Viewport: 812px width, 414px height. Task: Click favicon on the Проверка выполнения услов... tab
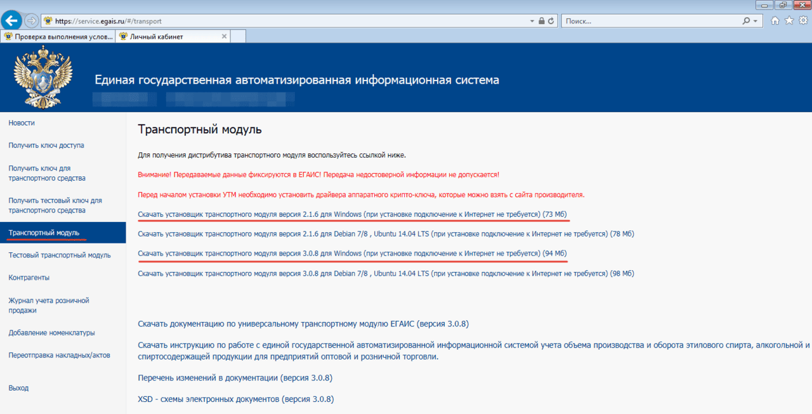(8, 37)
